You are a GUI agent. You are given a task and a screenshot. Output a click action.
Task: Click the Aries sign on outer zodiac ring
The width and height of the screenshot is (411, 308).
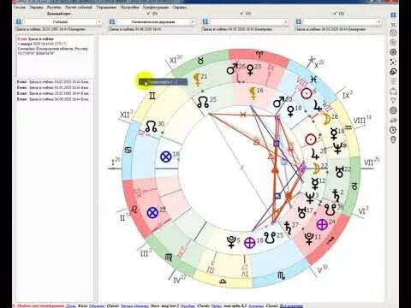259,54
